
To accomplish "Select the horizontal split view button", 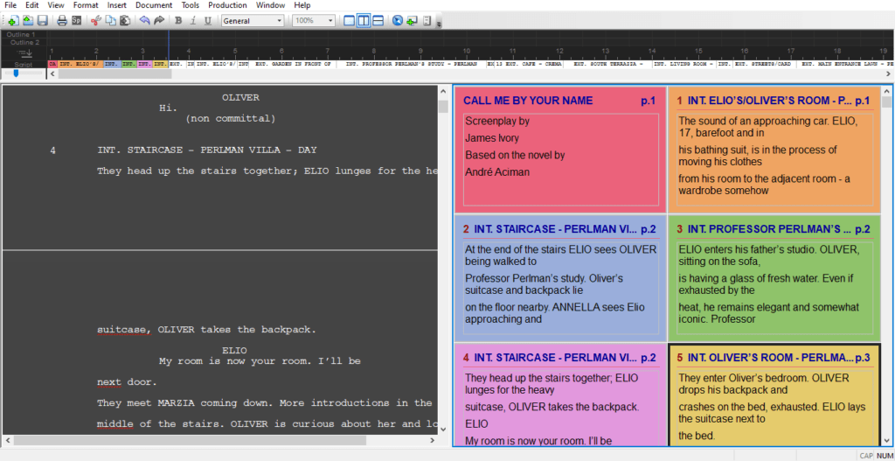I will coord(378,20).
